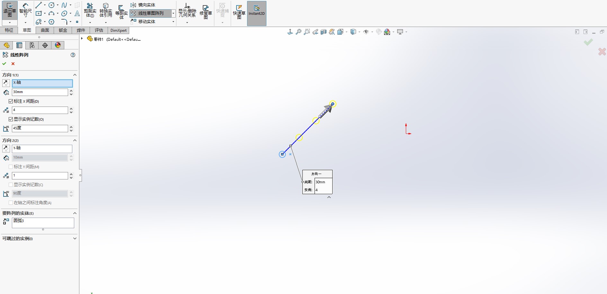607x294 pixels.
Task: Open the FeatureManager design tree tab
Action: 6,45
